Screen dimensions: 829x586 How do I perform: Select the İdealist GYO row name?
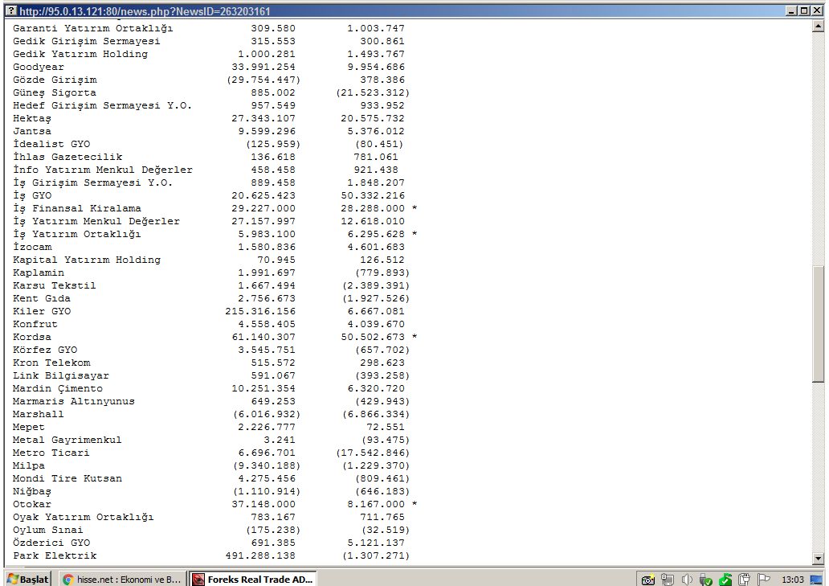pyautogui.click(x=51, y=144)
